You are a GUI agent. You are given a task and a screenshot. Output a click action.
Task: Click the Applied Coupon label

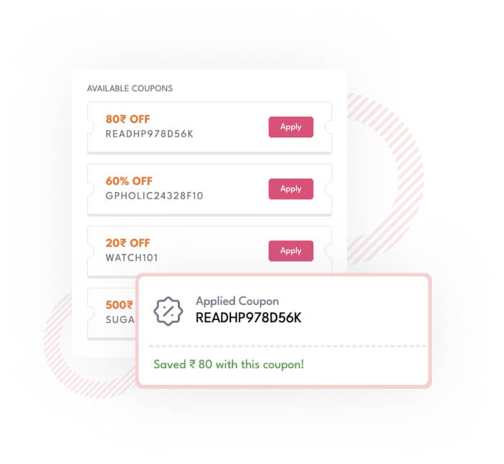(237, 301)
